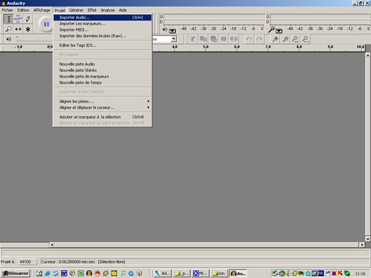This screenshot has height=278, width=371.
Task: Click the horizontal scrollbar right arrow
Action: coord(362,245)
